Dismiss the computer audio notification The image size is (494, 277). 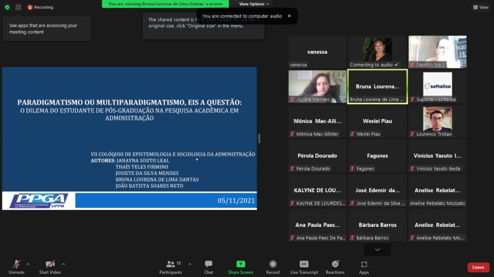(x=289, y=16)
